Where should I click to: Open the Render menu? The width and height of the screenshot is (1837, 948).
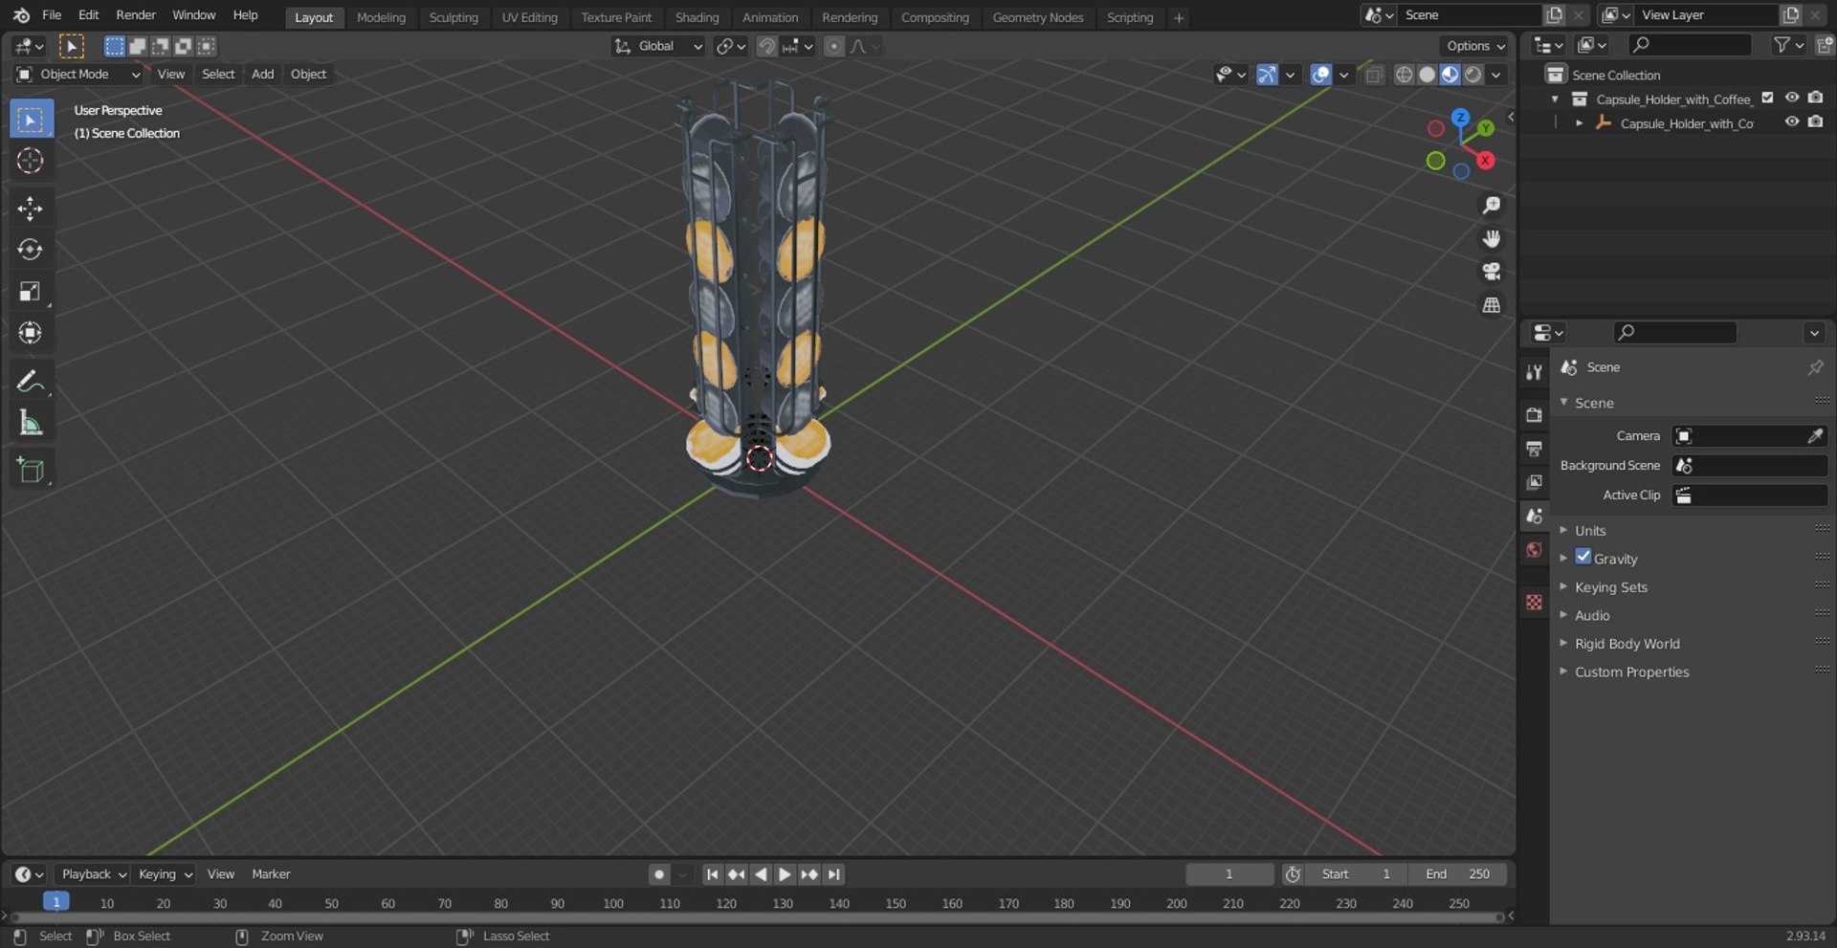[136, 15]
